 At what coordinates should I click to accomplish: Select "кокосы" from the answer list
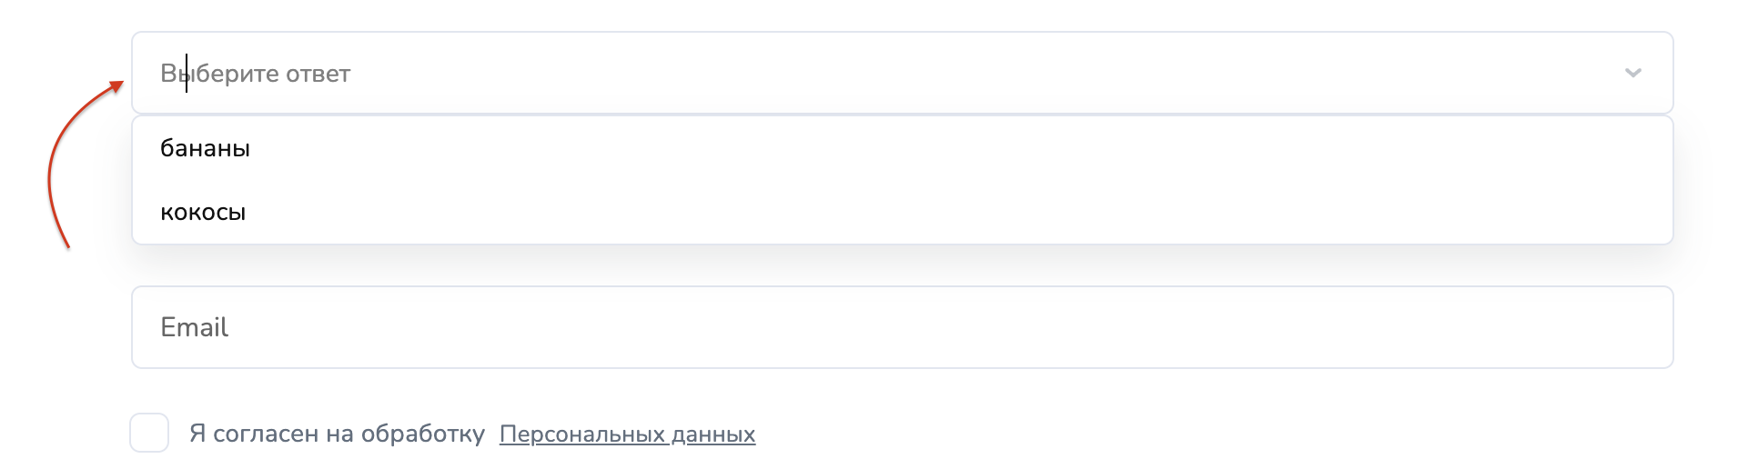pos(203,213)
